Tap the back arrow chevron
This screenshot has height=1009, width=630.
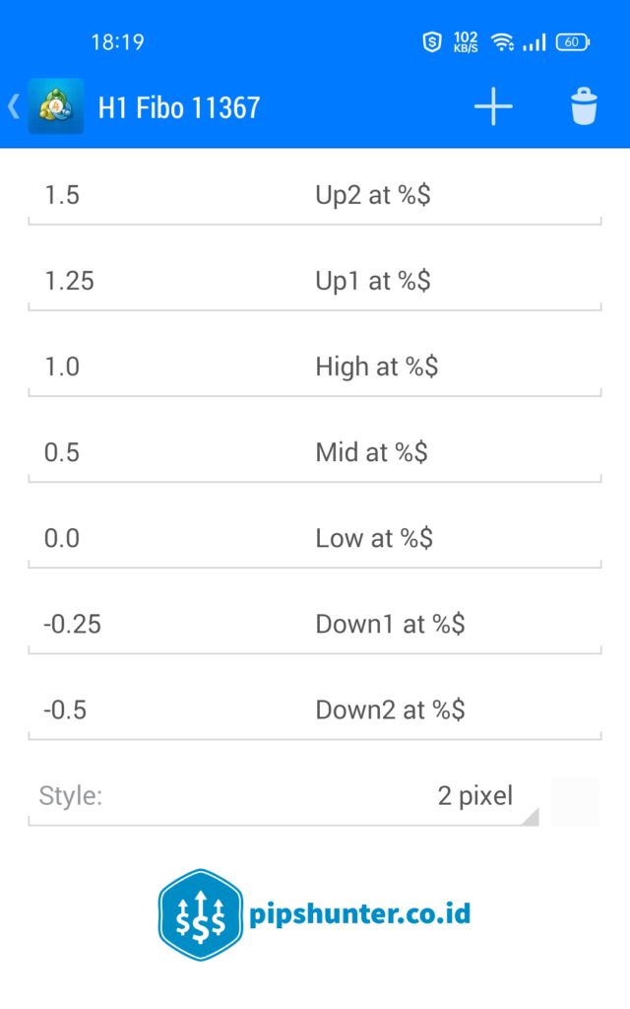pyautogui.click(x=14, y=106)
